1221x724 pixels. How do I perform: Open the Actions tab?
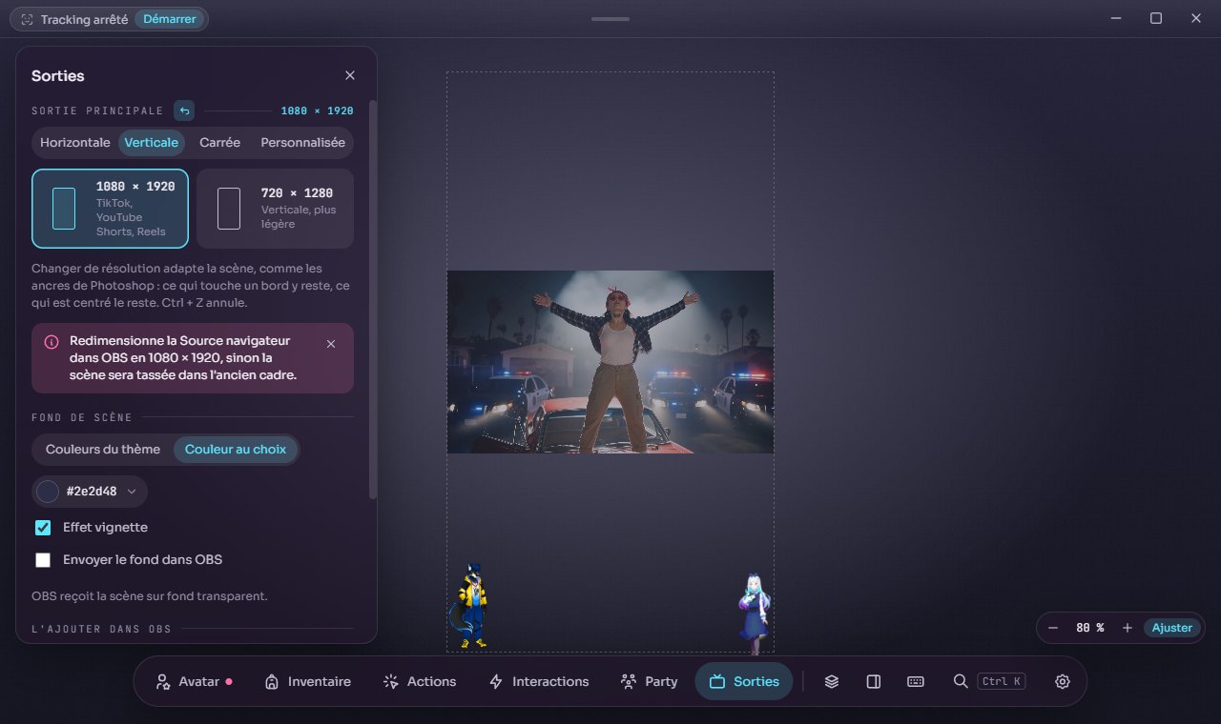(419, 681)
